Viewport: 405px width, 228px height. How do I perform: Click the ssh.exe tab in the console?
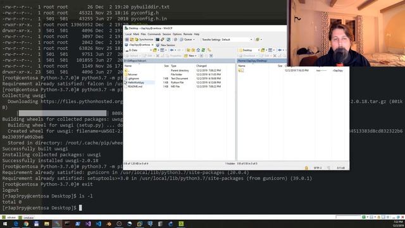click(9, 217)
